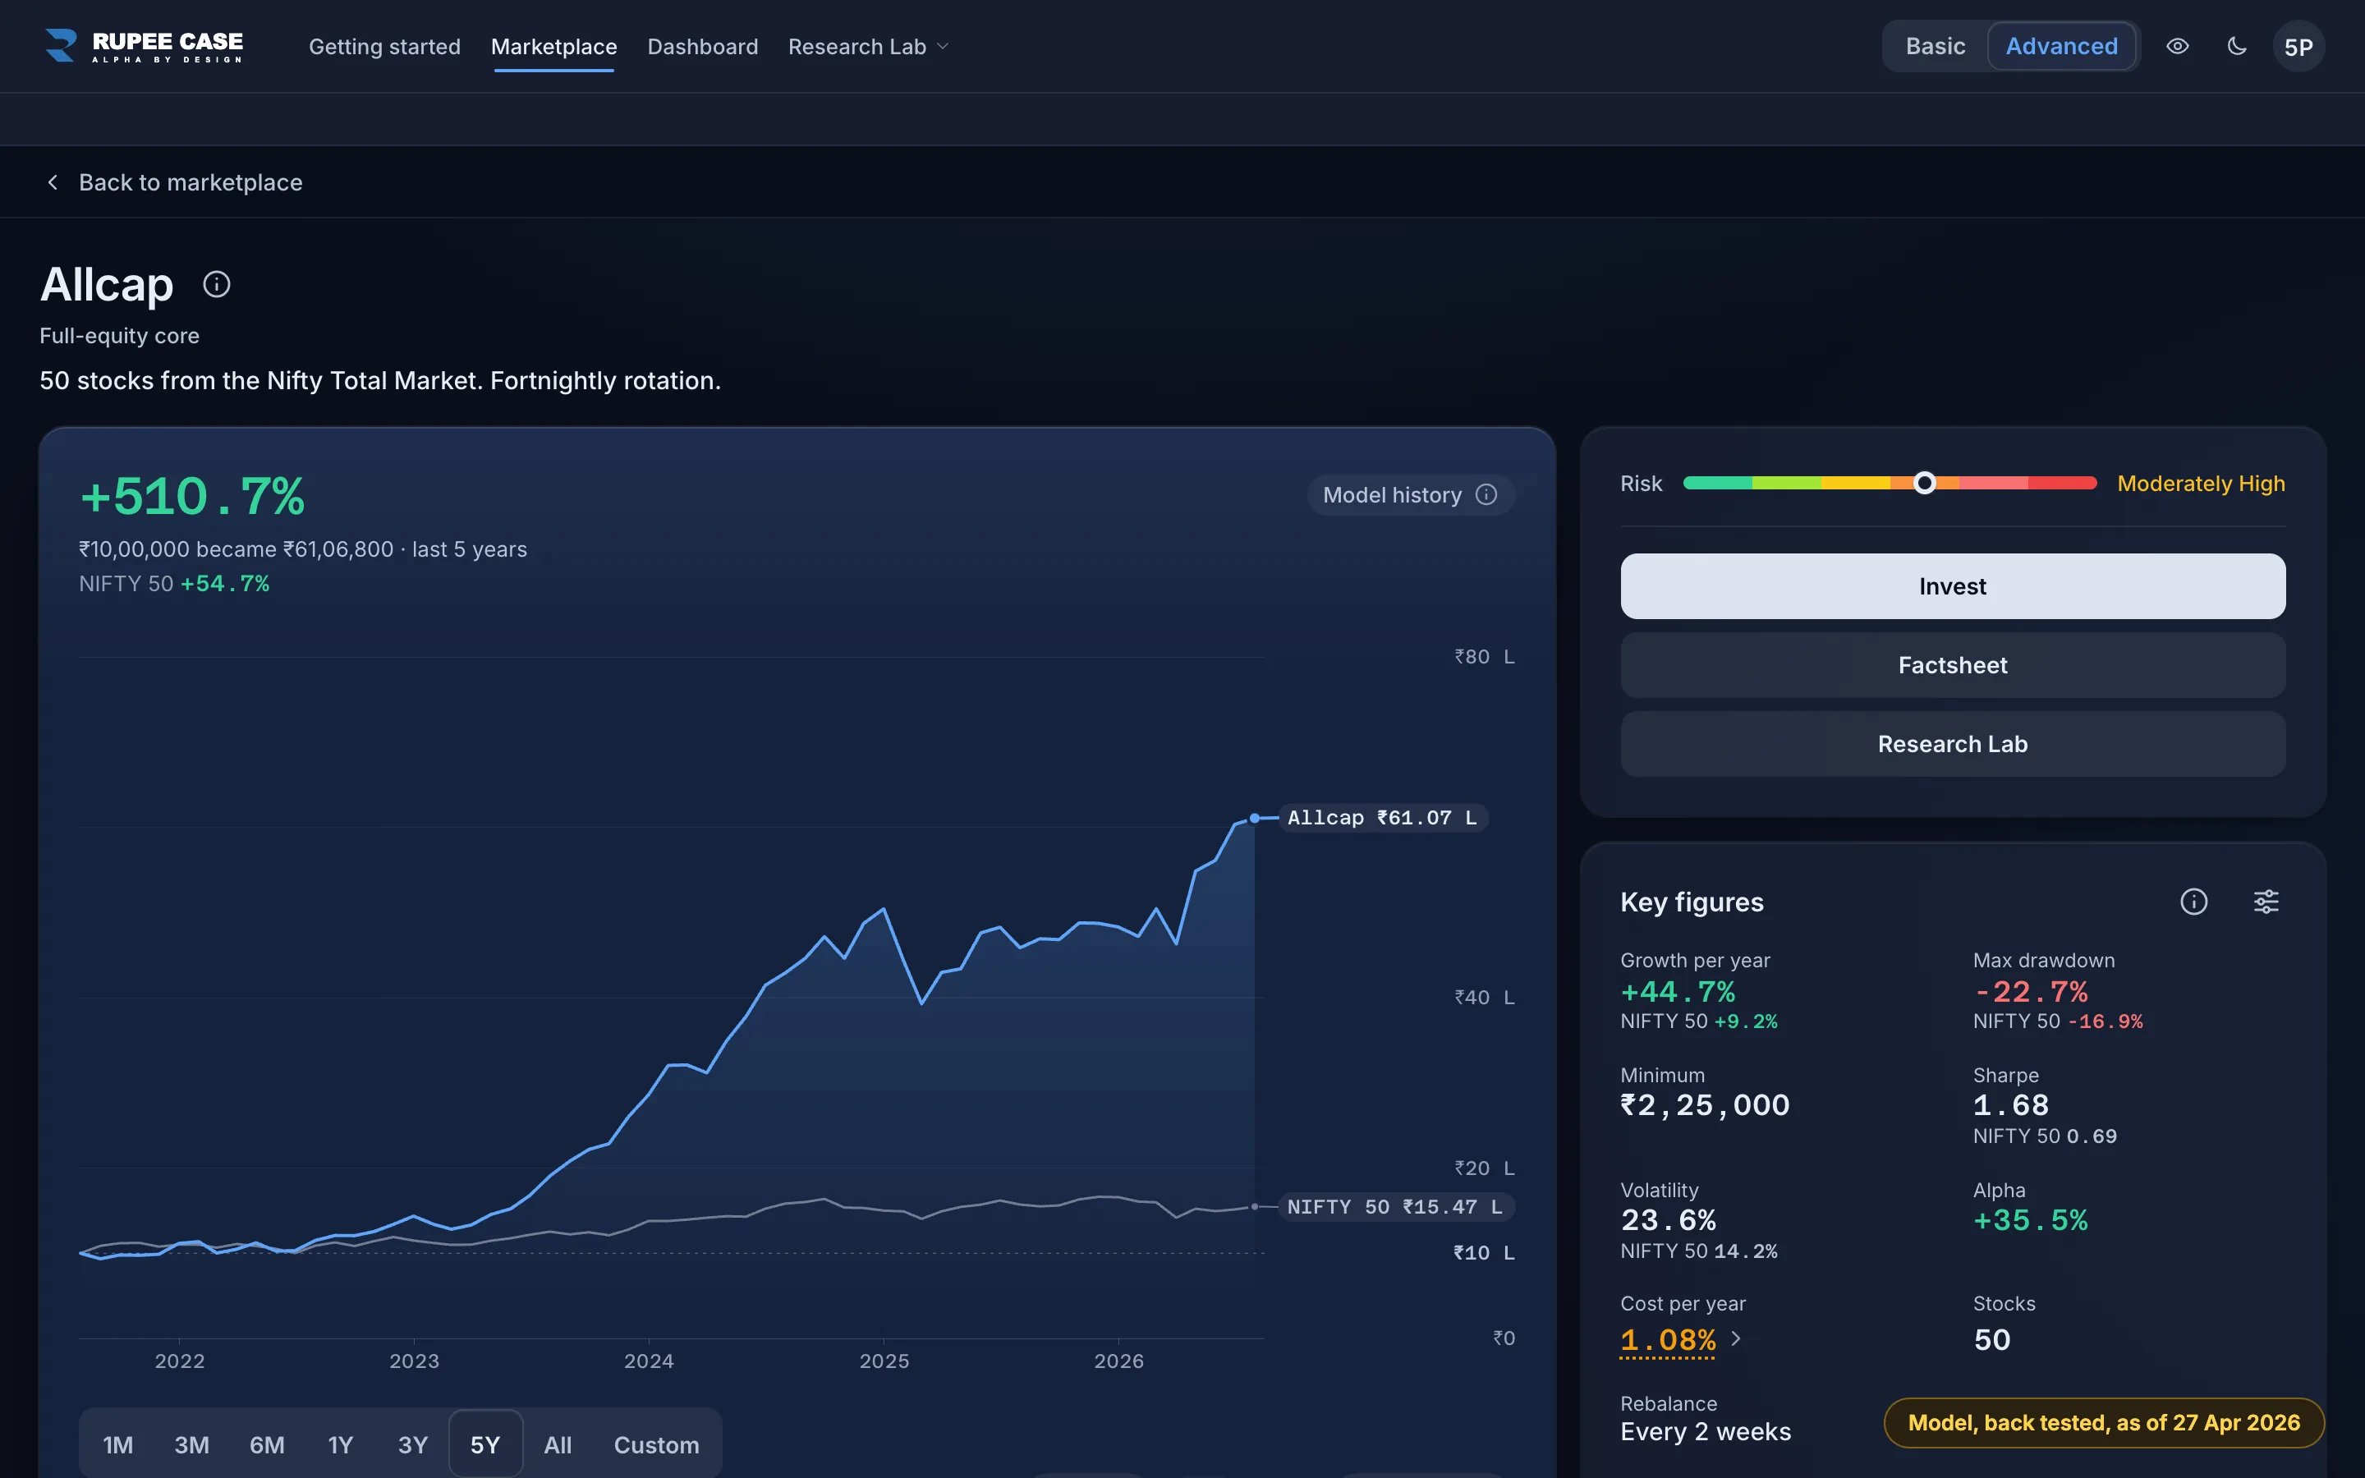Click the +35.5% Alpha value
The height and width of the screenshot is (1478, 2365).
click(x=2031, y=1221)
